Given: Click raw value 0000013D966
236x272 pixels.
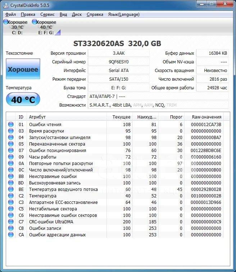Looking at the screenshot, I should coord(206,202).
